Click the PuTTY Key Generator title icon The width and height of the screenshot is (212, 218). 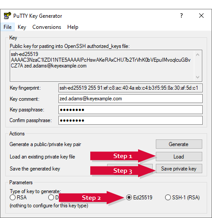coord(7,16)
